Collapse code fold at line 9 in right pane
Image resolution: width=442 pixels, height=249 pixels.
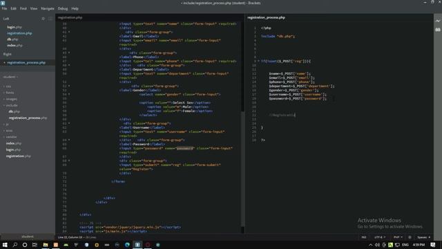pos(258,61)
